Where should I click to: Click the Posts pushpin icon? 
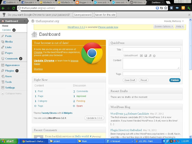pos(3,36)
